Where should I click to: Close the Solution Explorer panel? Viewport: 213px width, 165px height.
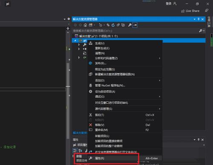click(x=202, y=19)
